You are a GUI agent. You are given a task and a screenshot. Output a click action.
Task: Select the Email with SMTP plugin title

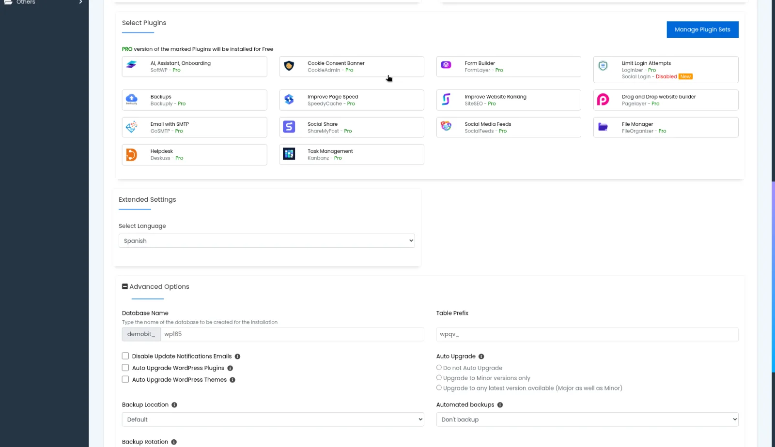(170, 124)
